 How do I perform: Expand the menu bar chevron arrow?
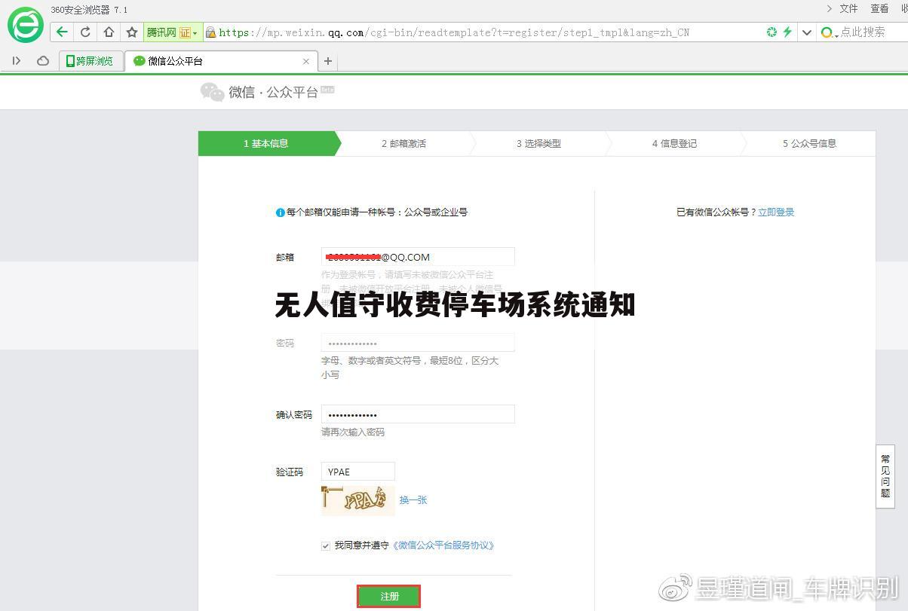tap(829, 8)
